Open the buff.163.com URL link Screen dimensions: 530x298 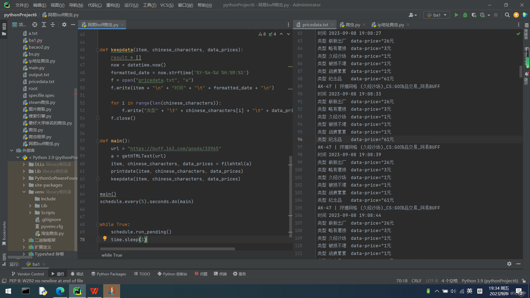(174, 148)
